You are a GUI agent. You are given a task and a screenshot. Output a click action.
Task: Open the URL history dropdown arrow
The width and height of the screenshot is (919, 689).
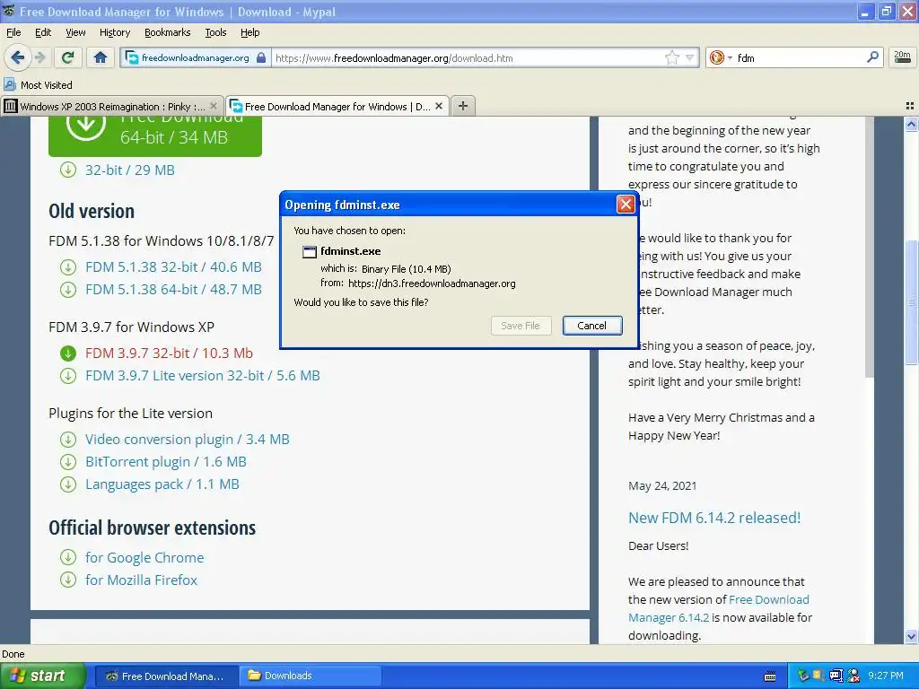pyautogui.click(x=690, y=57)
